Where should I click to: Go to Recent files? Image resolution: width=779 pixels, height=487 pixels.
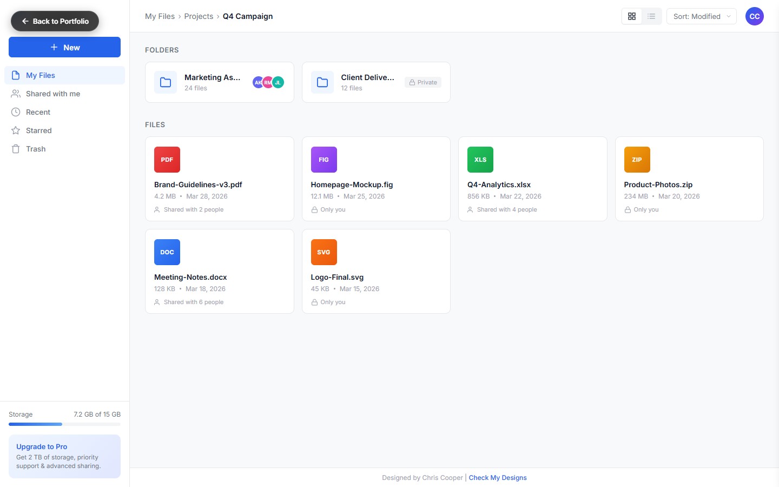coord(64,112)
